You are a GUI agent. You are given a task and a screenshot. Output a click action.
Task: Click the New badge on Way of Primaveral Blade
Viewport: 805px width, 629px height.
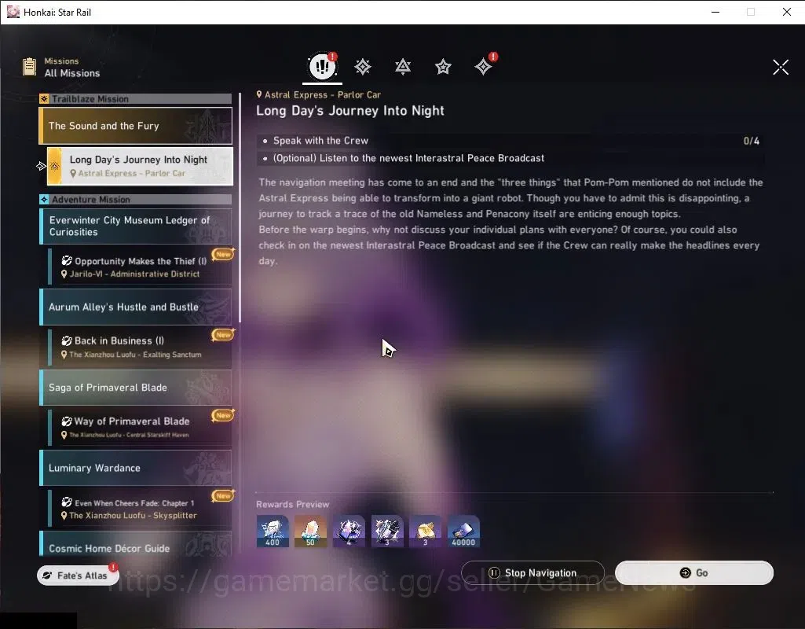(223, 414)
